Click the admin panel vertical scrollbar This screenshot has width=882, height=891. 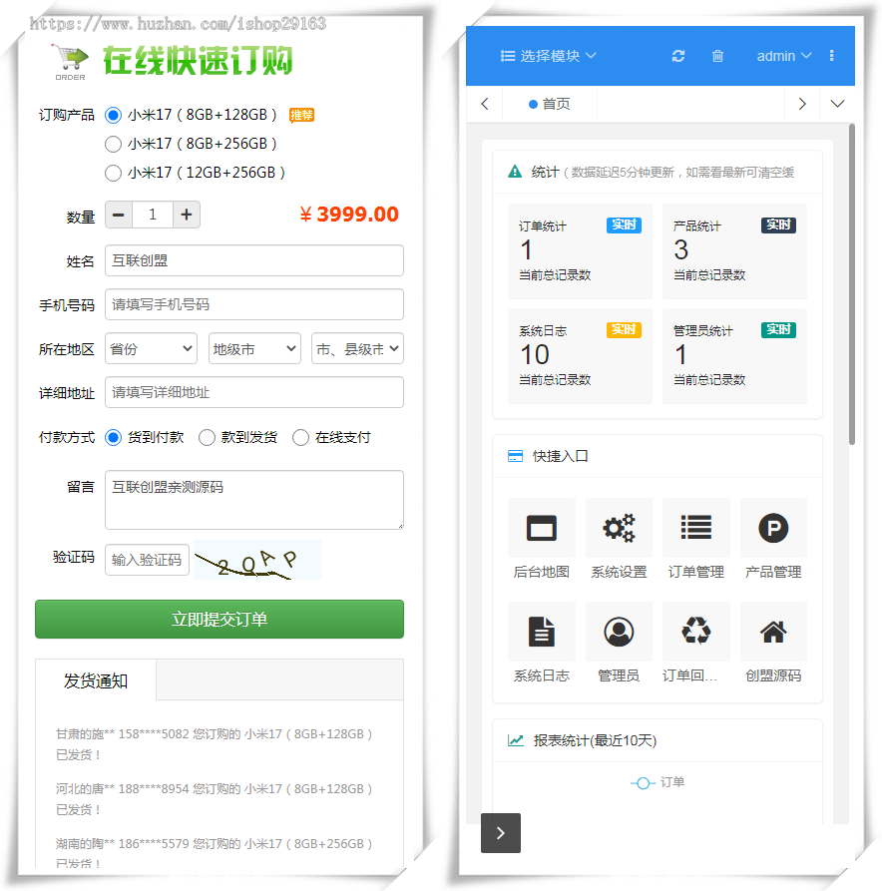[851, 284]
